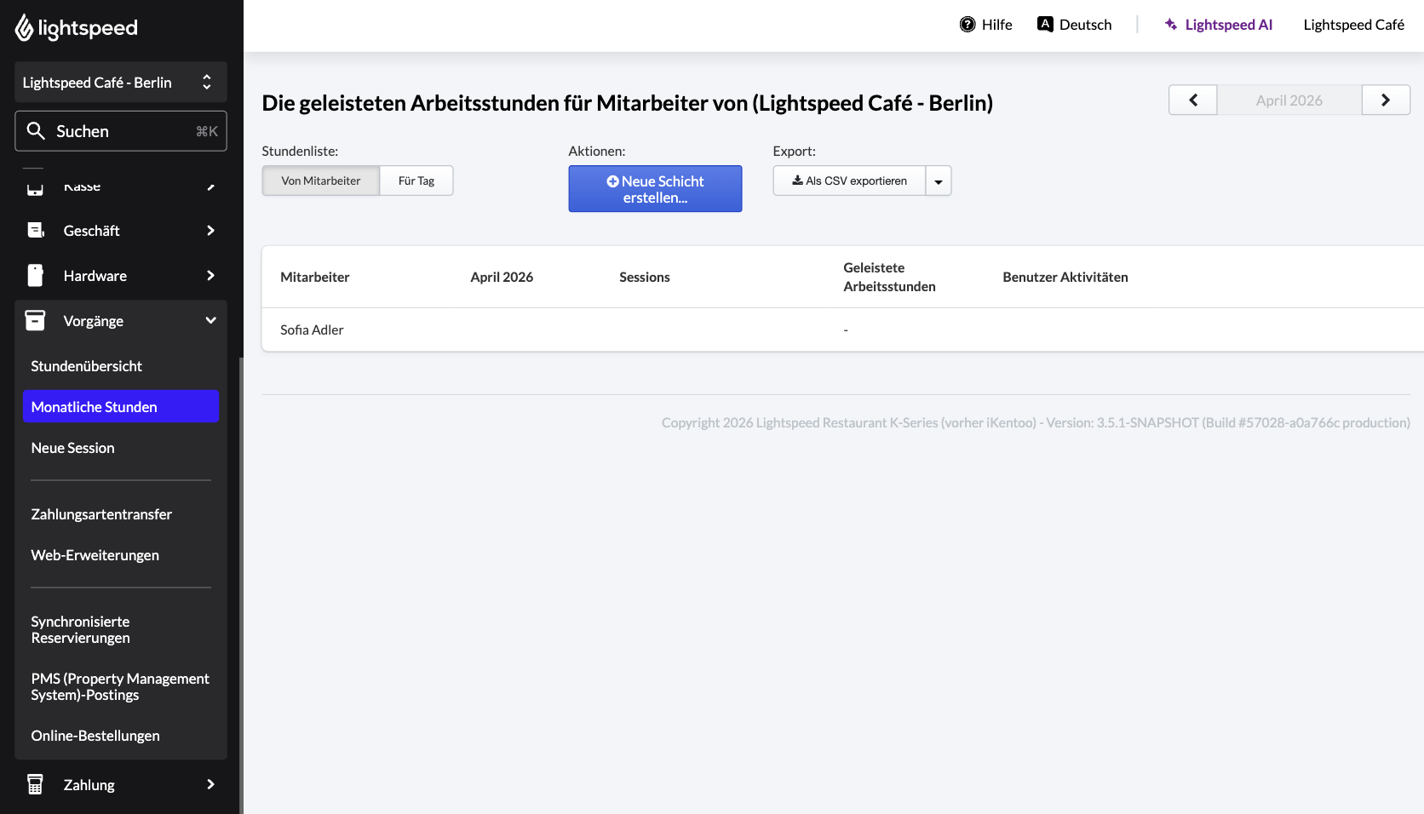The image size is (1424, 814).
Task: Click Sofia Adler employee row
Action: pyautogui.click(x=842, y=330)
